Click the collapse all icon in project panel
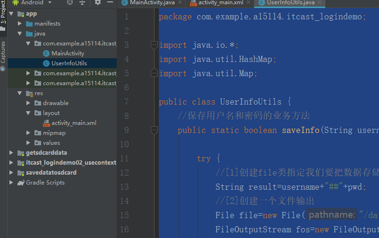The image size is (379, 238). (82, 2)
